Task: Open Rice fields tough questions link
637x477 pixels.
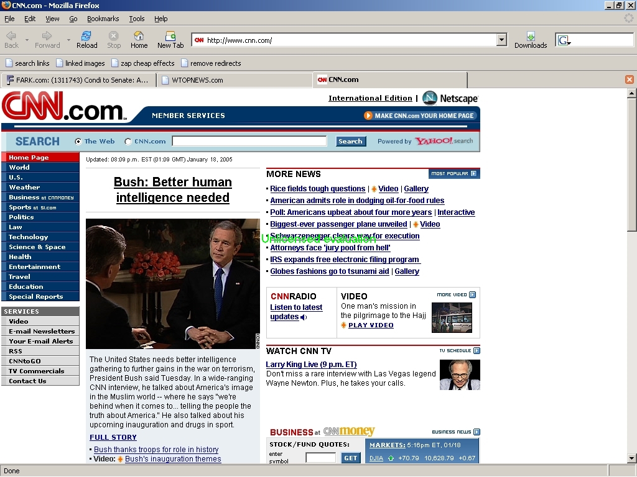Action: pos(318,189)
